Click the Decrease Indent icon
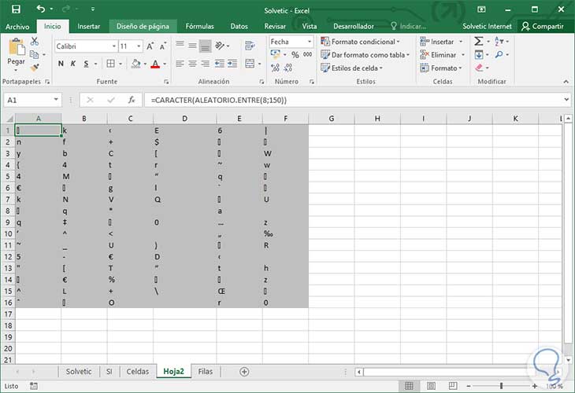575x393 pixels. [x=219, y=64]
